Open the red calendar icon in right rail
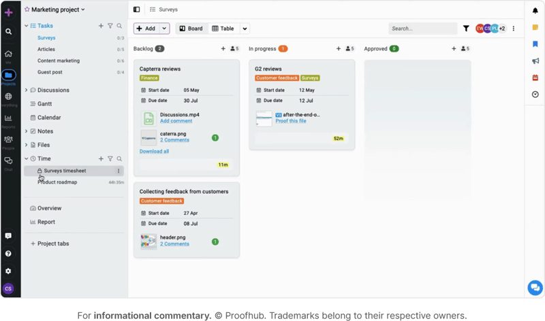This screenshot has height=321, width=545. pyautogui.click(x=535, y=78)
